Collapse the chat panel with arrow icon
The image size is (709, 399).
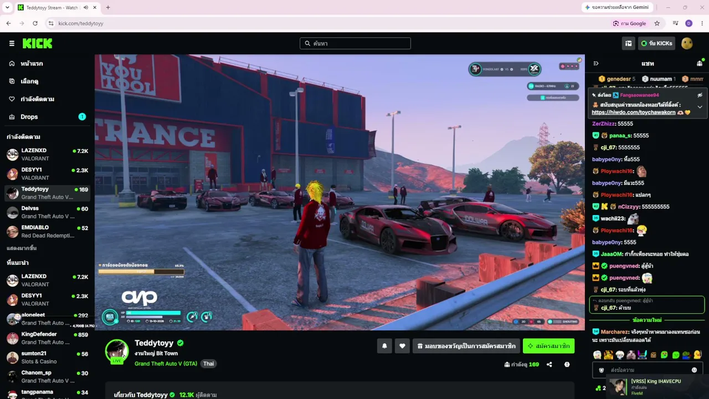tap(596, 64)
